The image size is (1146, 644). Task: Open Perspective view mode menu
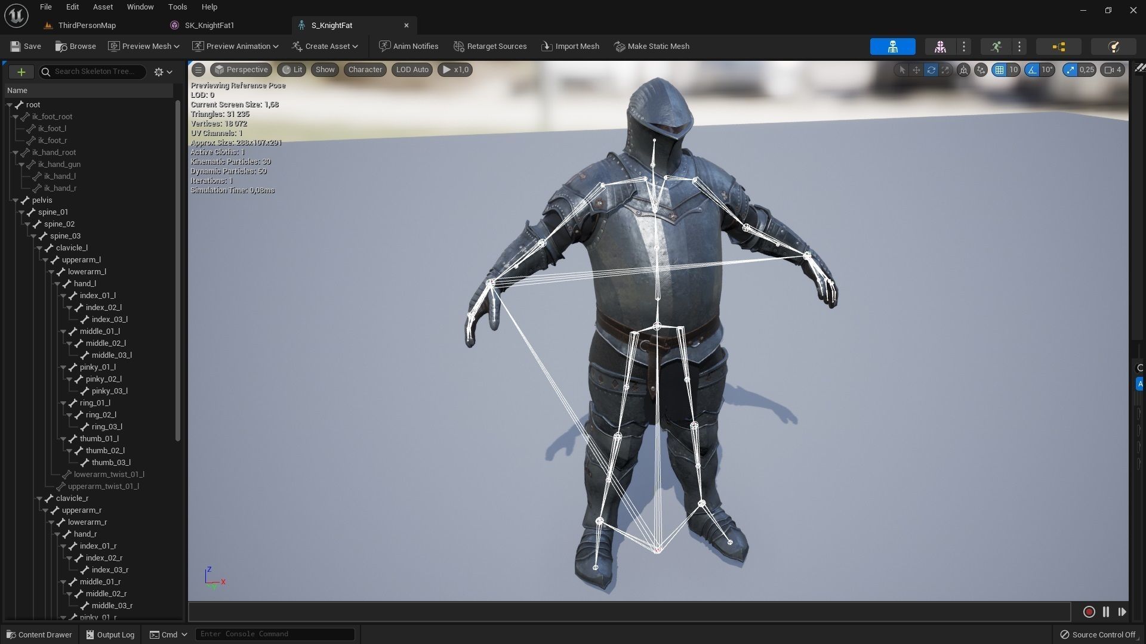tap(241, 70)
